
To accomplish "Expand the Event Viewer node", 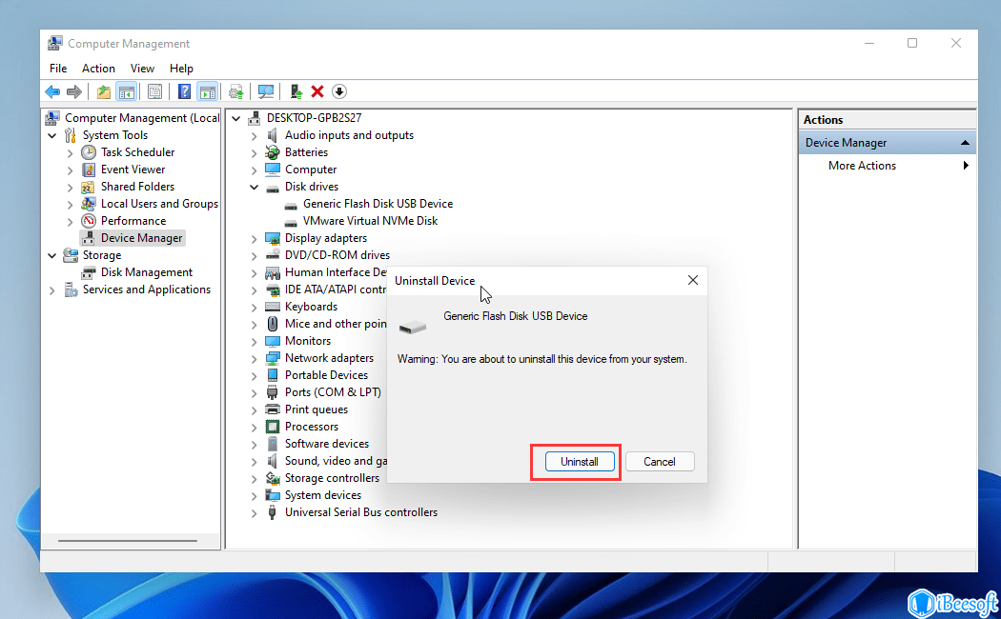I will pyautogui.click(x=71, y=170).
